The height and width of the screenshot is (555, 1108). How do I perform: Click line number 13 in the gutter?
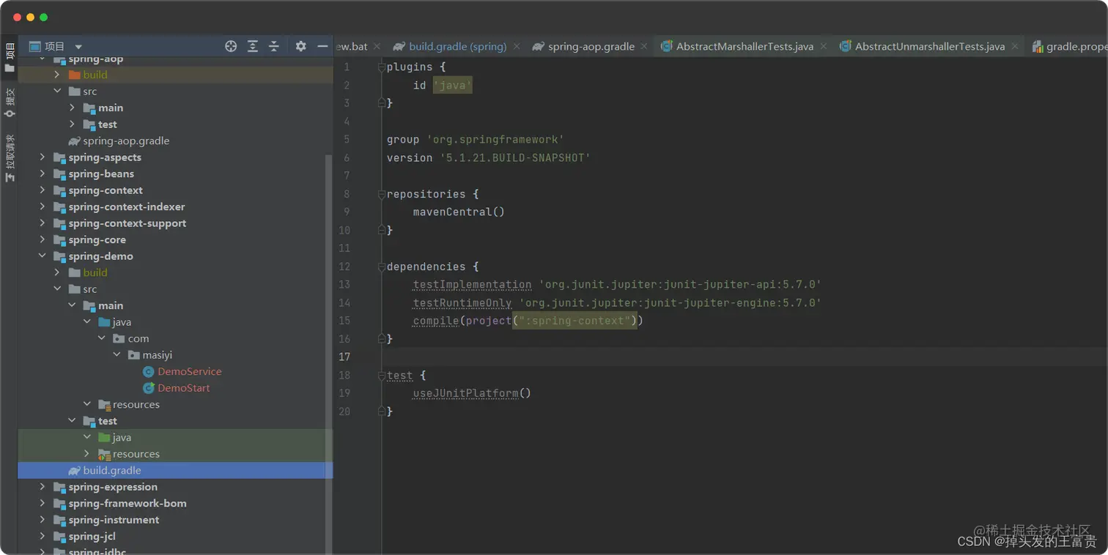[344, 285]
